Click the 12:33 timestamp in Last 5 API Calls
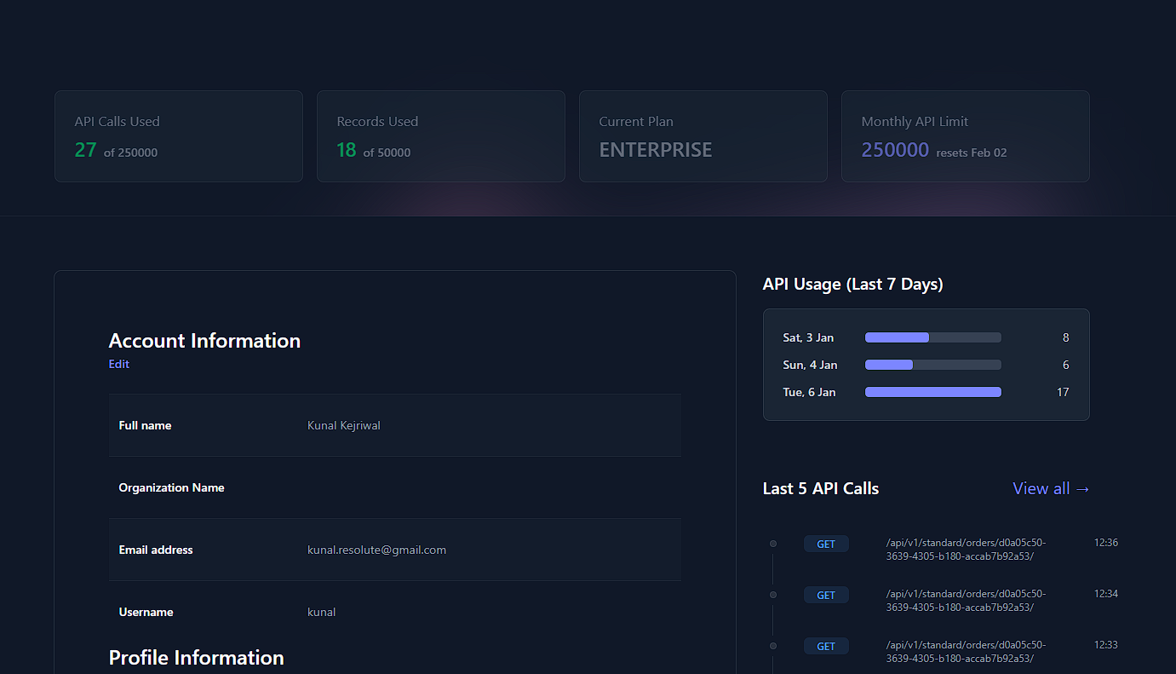This screenshot has width=1176, height=674. pos(1105,645)
